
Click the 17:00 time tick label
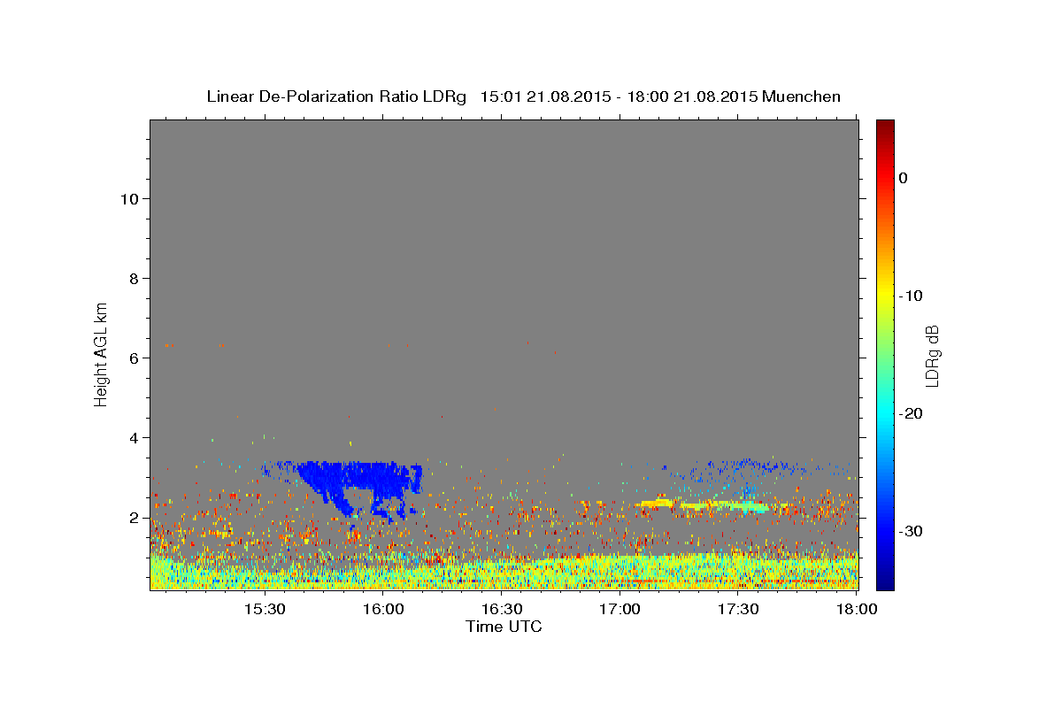pos(620,609)
